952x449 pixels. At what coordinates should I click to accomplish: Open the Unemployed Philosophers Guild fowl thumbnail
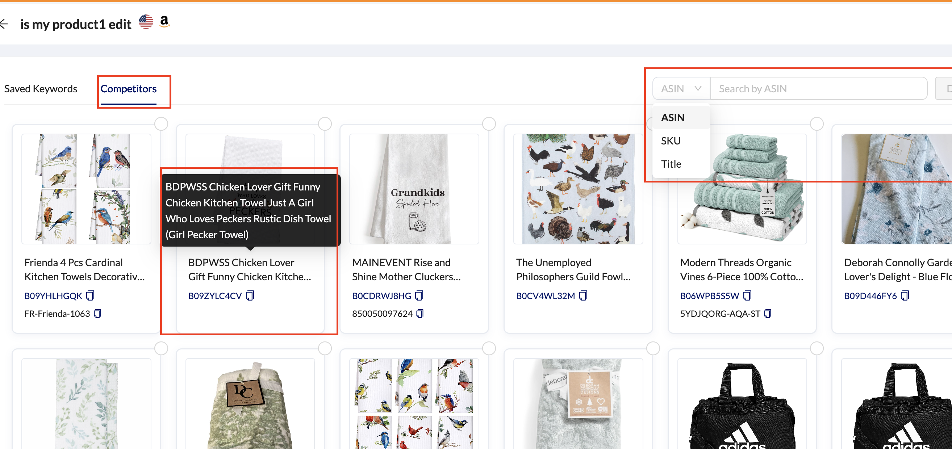[578, 189]
